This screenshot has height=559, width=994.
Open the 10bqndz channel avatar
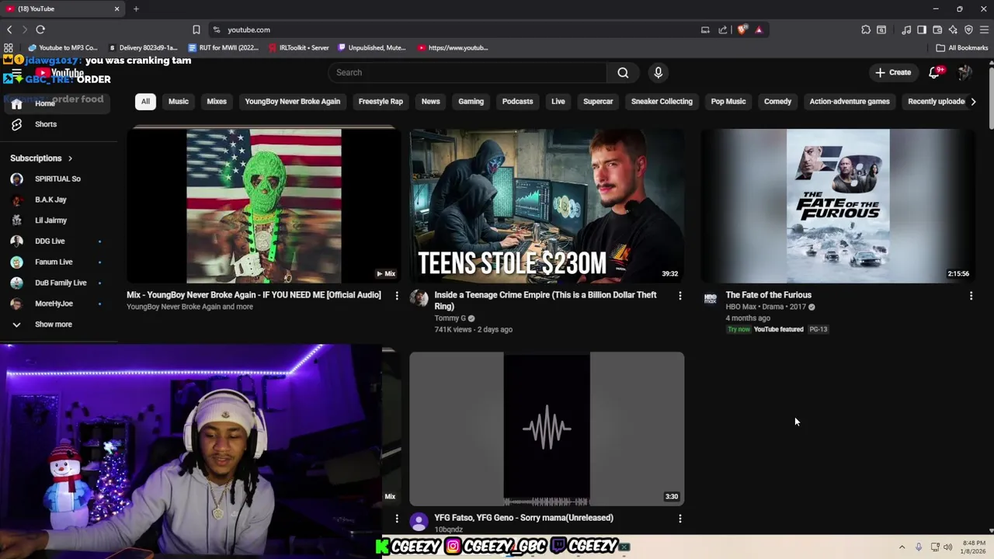[419, 522]
